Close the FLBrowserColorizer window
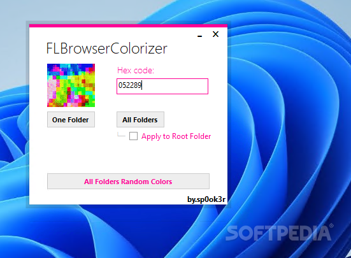 click(x=215, y=34)
